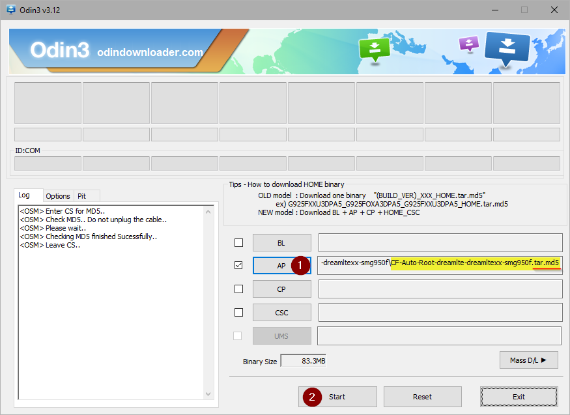Click the ID:COM label

27,150
